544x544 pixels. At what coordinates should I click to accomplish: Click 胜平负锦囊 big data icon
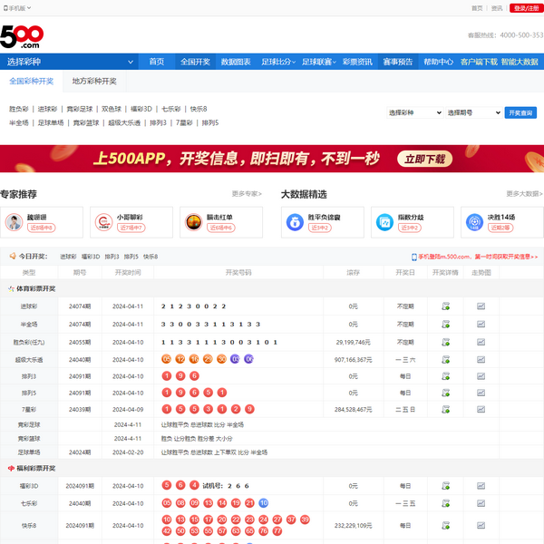point(293,221)
